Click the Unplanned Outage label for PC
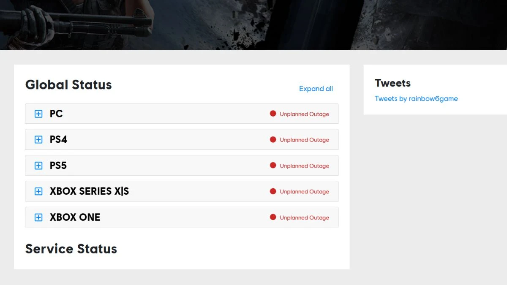507x285 pixels. [305, 114]
